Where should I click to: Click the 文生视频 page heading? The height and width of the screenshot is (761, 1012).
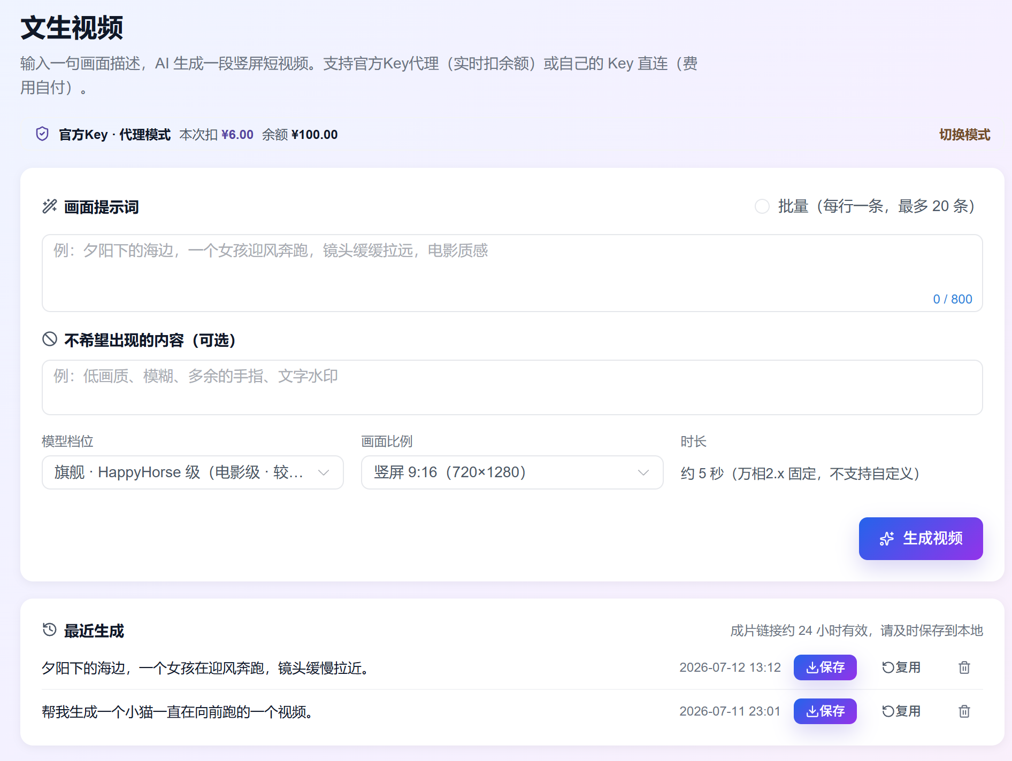tap(72, 28)
